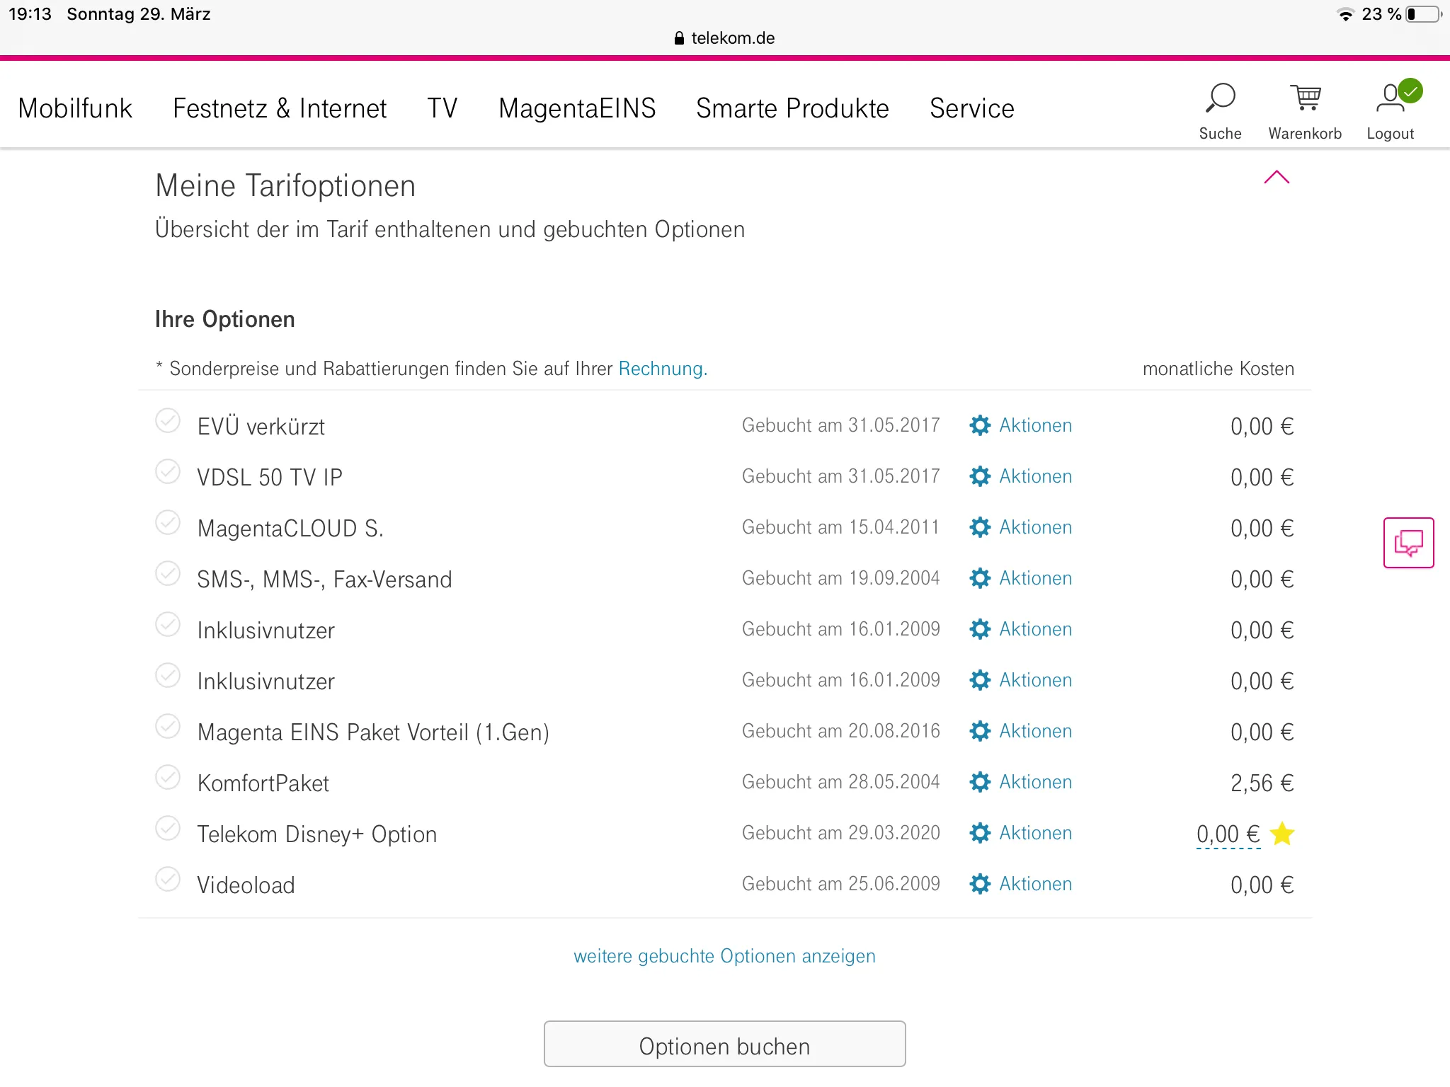Toggle check circle for Telekom Disney+ Option
The width and height of the screenshot is (1450, 1087).
pyautogui.click(x=168, y=828)
